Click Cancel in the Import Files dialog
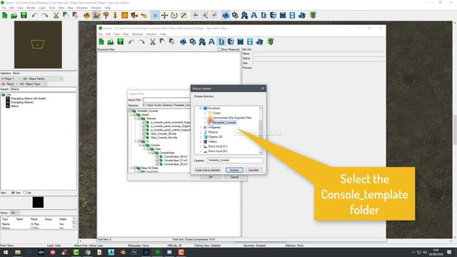Screen dimensions: 457x257 click(234, 177)
